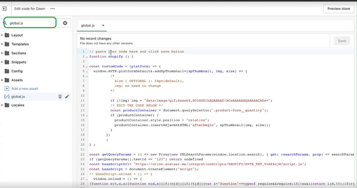Click the "img: no need to change" comment
Screen dimensions: 357x188
click(x=138, y=86)
